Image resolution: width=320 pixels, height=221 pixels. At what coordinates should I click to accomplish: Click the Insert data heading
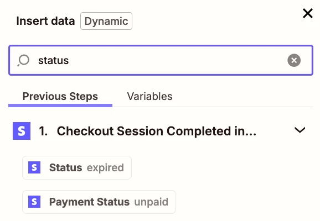(45, 21)
